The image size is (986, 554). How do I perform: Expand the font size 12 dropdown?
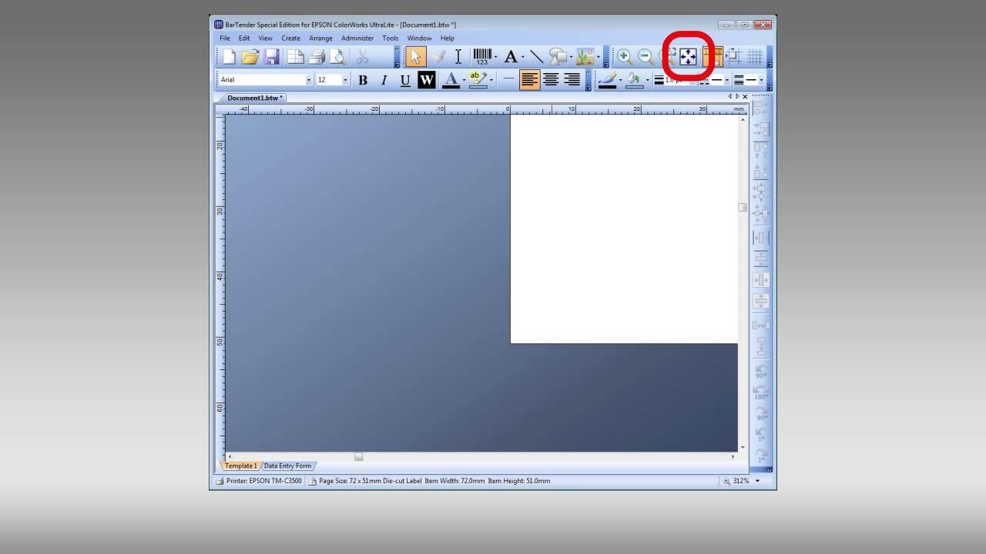(x=345, y=80)
